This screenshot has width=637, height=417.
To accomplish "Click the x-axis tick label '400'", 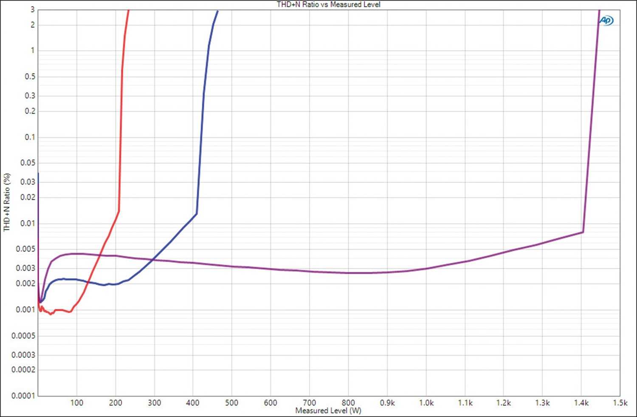I will [x=193, y=403].
